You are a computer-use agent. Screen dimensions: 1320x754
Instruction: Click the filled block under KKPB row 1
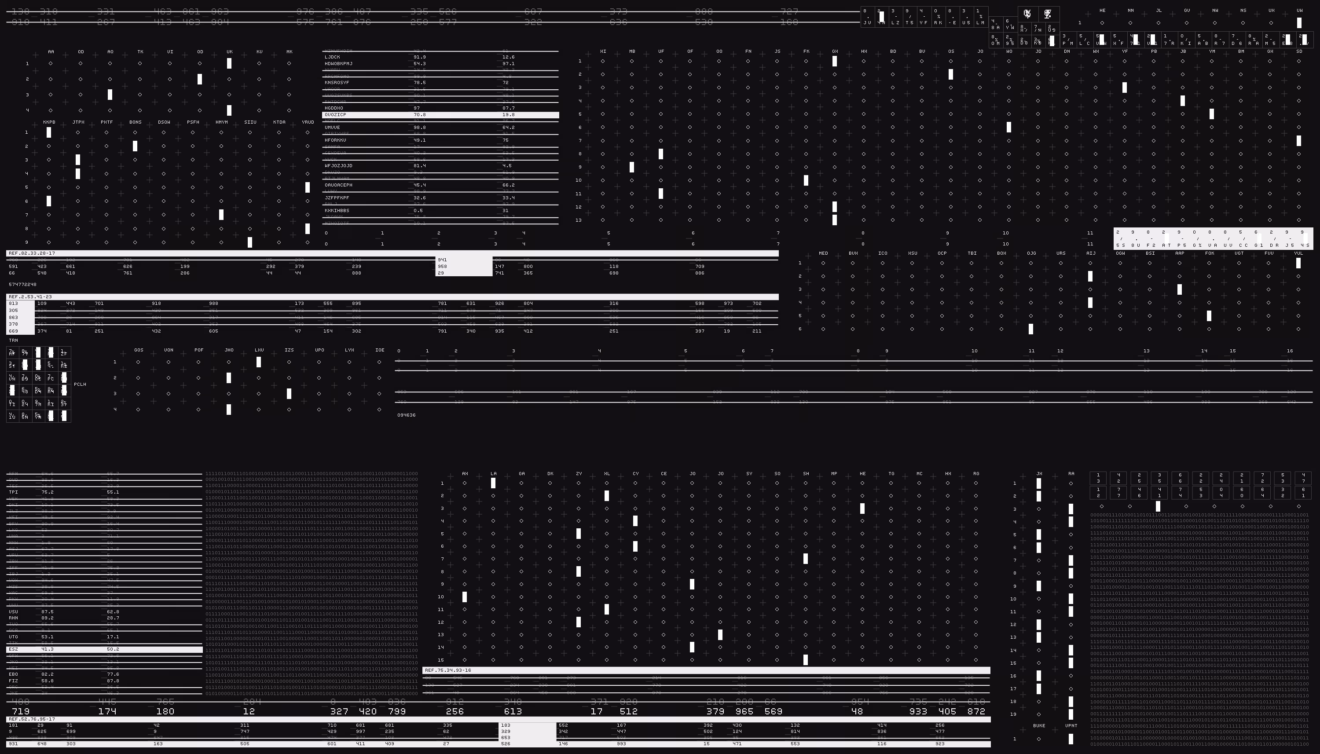49,132
